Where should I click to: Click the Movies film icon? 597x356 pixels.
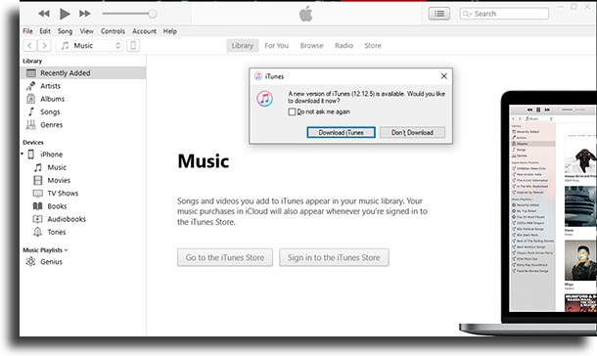(38, 180)
